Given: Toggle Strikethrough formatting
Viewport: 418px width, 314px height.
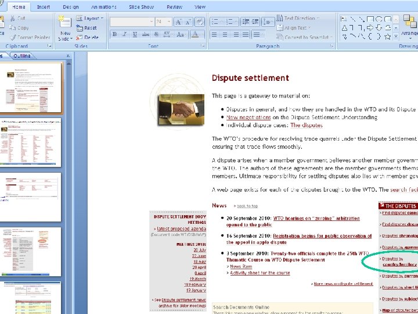Looking at the screenshot, I should click(x=146, y=34).
